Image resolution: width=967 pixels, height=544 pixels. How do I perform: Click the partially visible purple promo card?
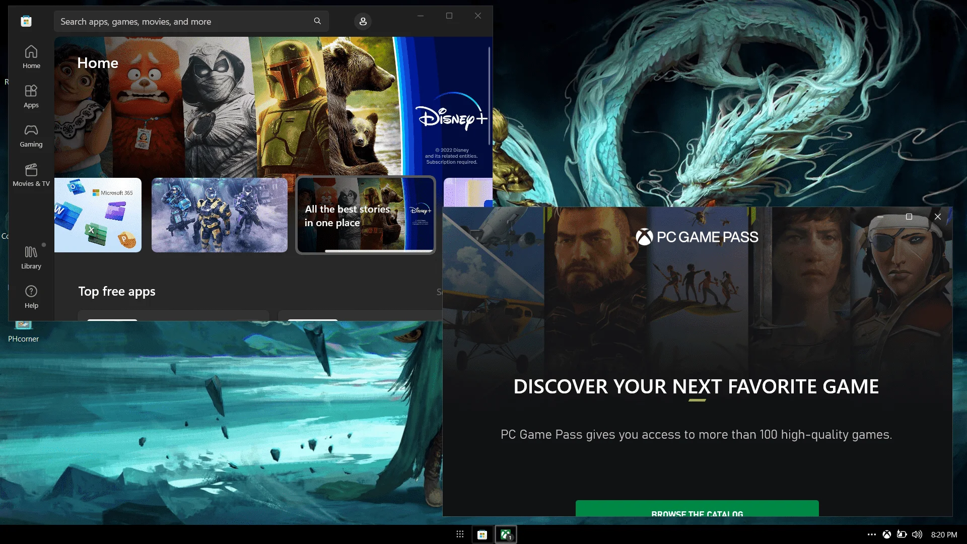pyautogui.click(x=468, y=192)
